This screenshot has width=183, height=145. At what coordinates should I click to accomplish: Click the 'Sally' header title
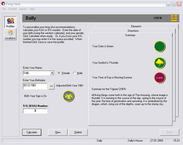click(31, 18)
